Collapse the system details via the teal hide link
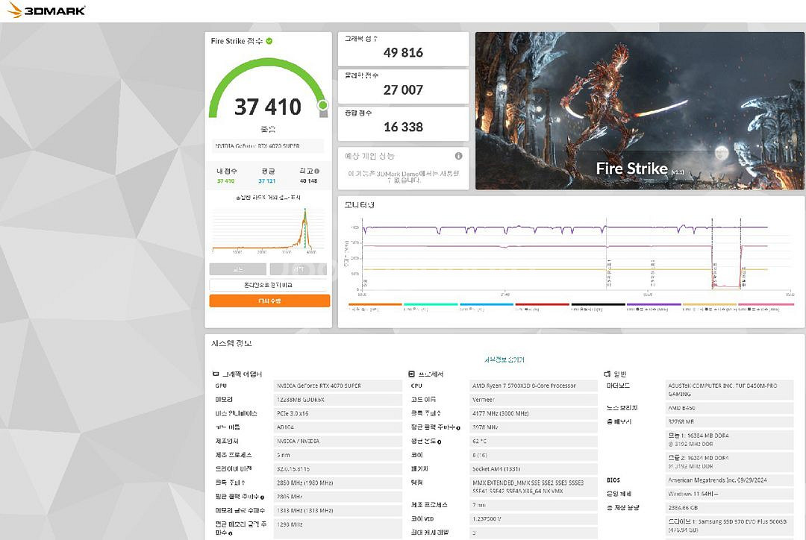This screenshot has width=806, height=540. click(x=504, y=360)
